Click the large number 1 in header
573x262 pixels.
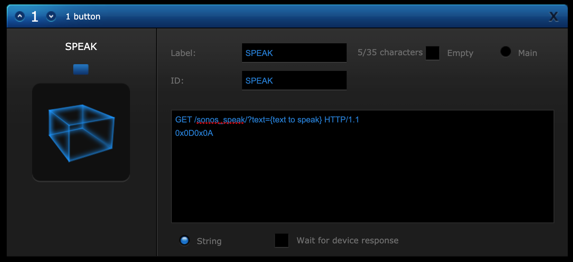(x=35, y=16)
